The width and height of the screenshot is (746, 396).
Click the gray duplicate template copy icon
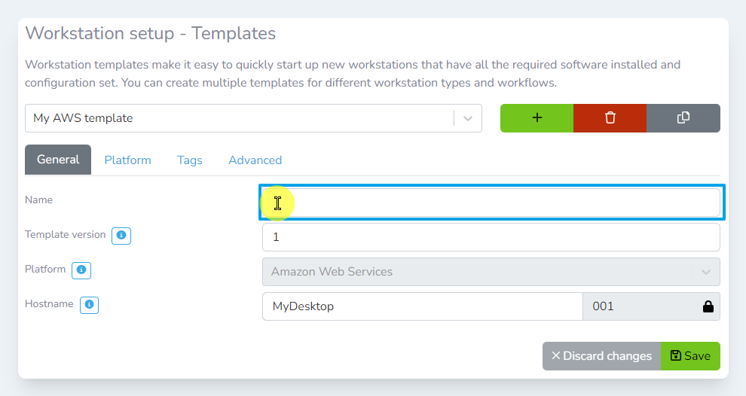(683, 118)
